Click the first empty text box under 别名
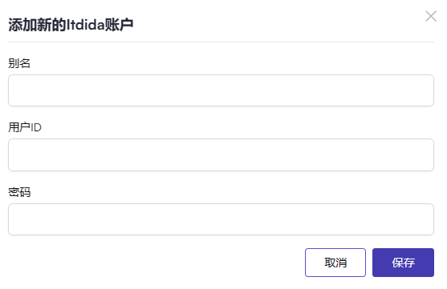Viewport: 447px width, 289px height. pos(221,90)
